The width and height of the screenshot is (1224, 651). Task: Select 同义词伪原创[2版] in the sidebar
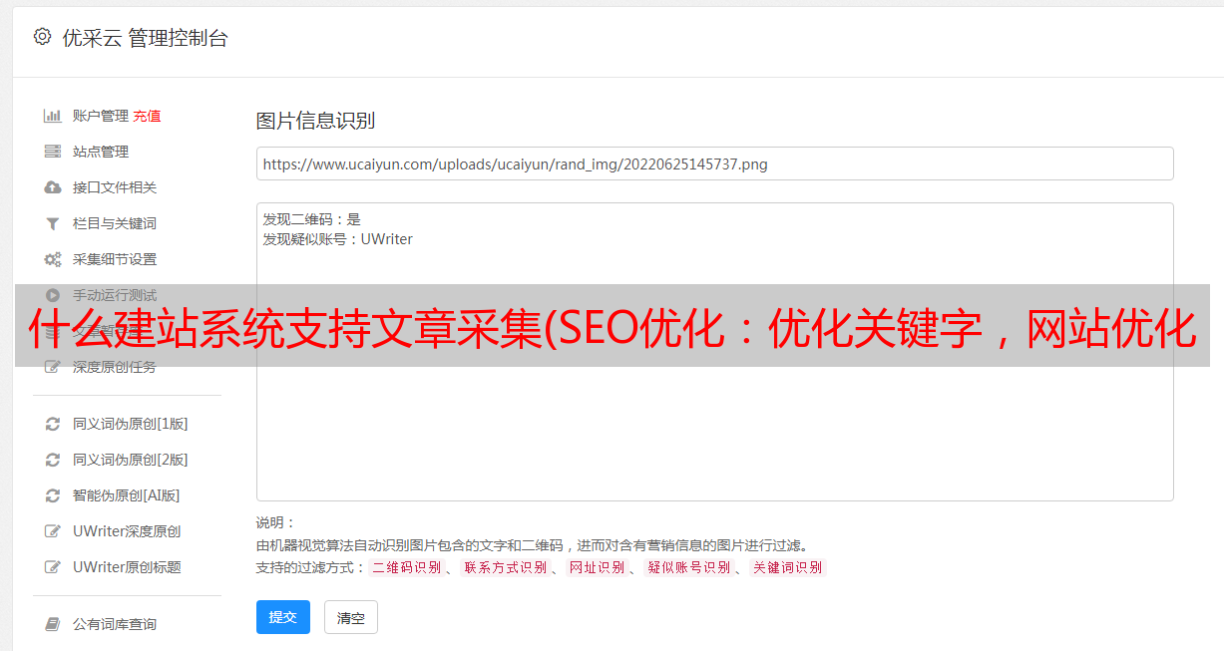click(x=131, y=460)
